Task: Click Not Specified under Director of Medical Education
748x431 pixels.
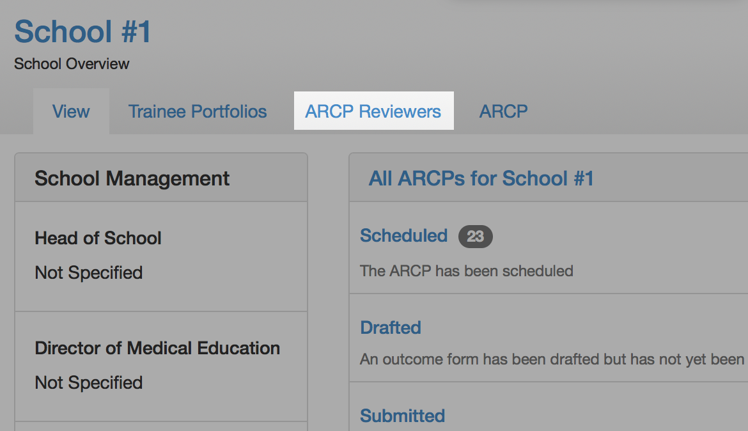Action: pyautogui.click(x=88, y=382)
